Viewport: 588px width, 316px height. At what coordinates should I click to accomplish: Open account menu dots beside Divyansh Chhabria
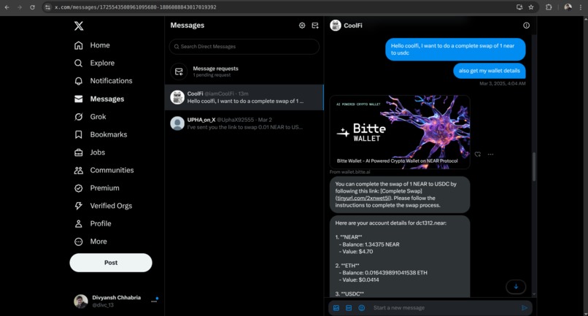(154, 301)
